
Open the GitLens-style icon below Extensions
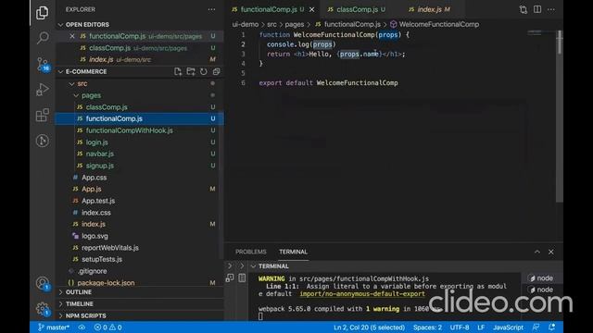[43, 141]
